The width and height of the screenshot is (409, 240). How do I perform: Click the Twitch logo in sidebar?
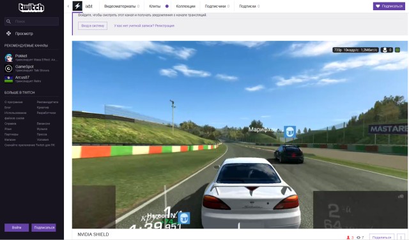[31, 7]
